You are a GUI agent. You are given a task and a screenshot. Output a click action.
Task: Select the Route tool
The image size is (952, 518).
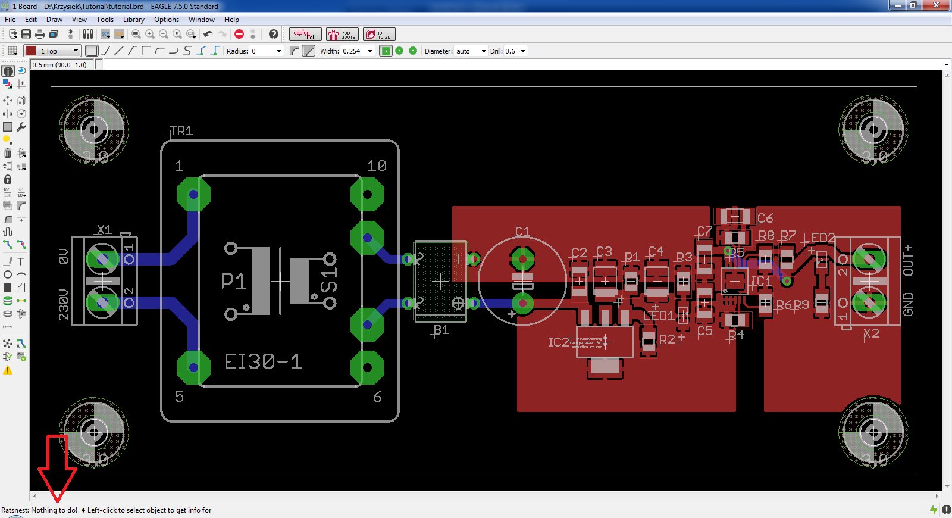8,245
